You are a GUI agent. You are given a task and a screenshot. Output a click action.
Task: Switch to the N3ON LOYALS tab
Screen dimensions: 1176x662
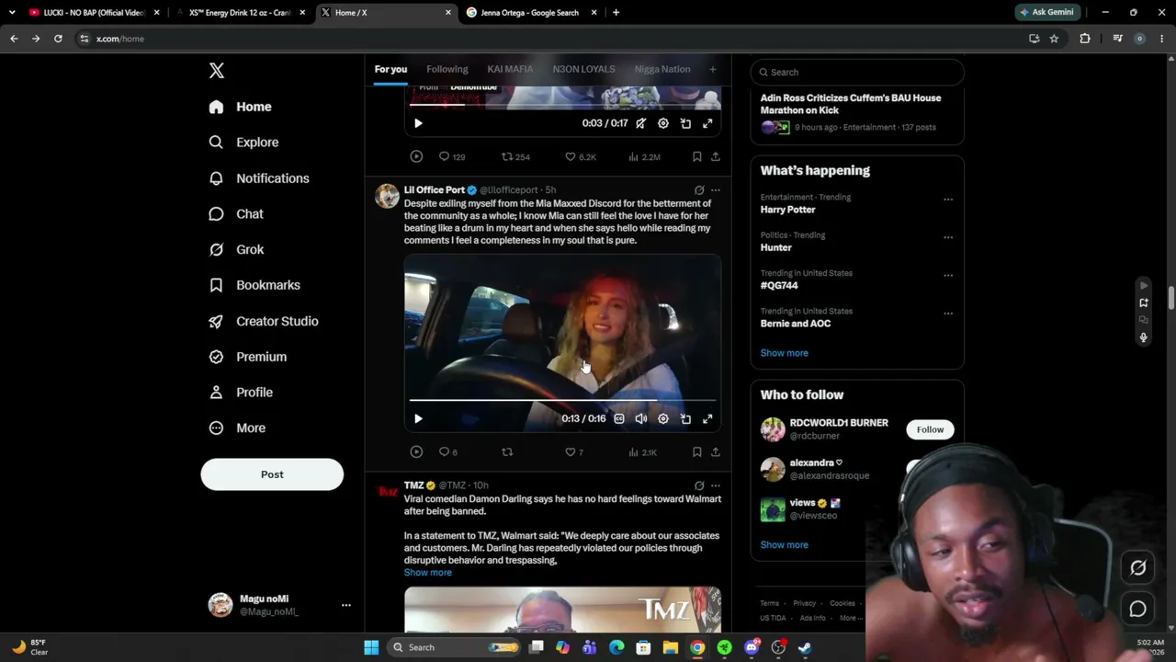(x=583, y=69)
